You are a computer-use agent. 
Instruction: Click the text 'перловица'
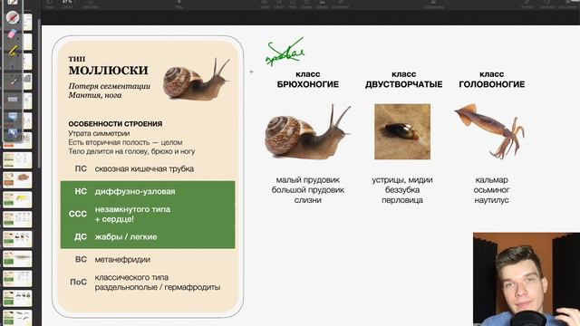(x=402, y=200)
